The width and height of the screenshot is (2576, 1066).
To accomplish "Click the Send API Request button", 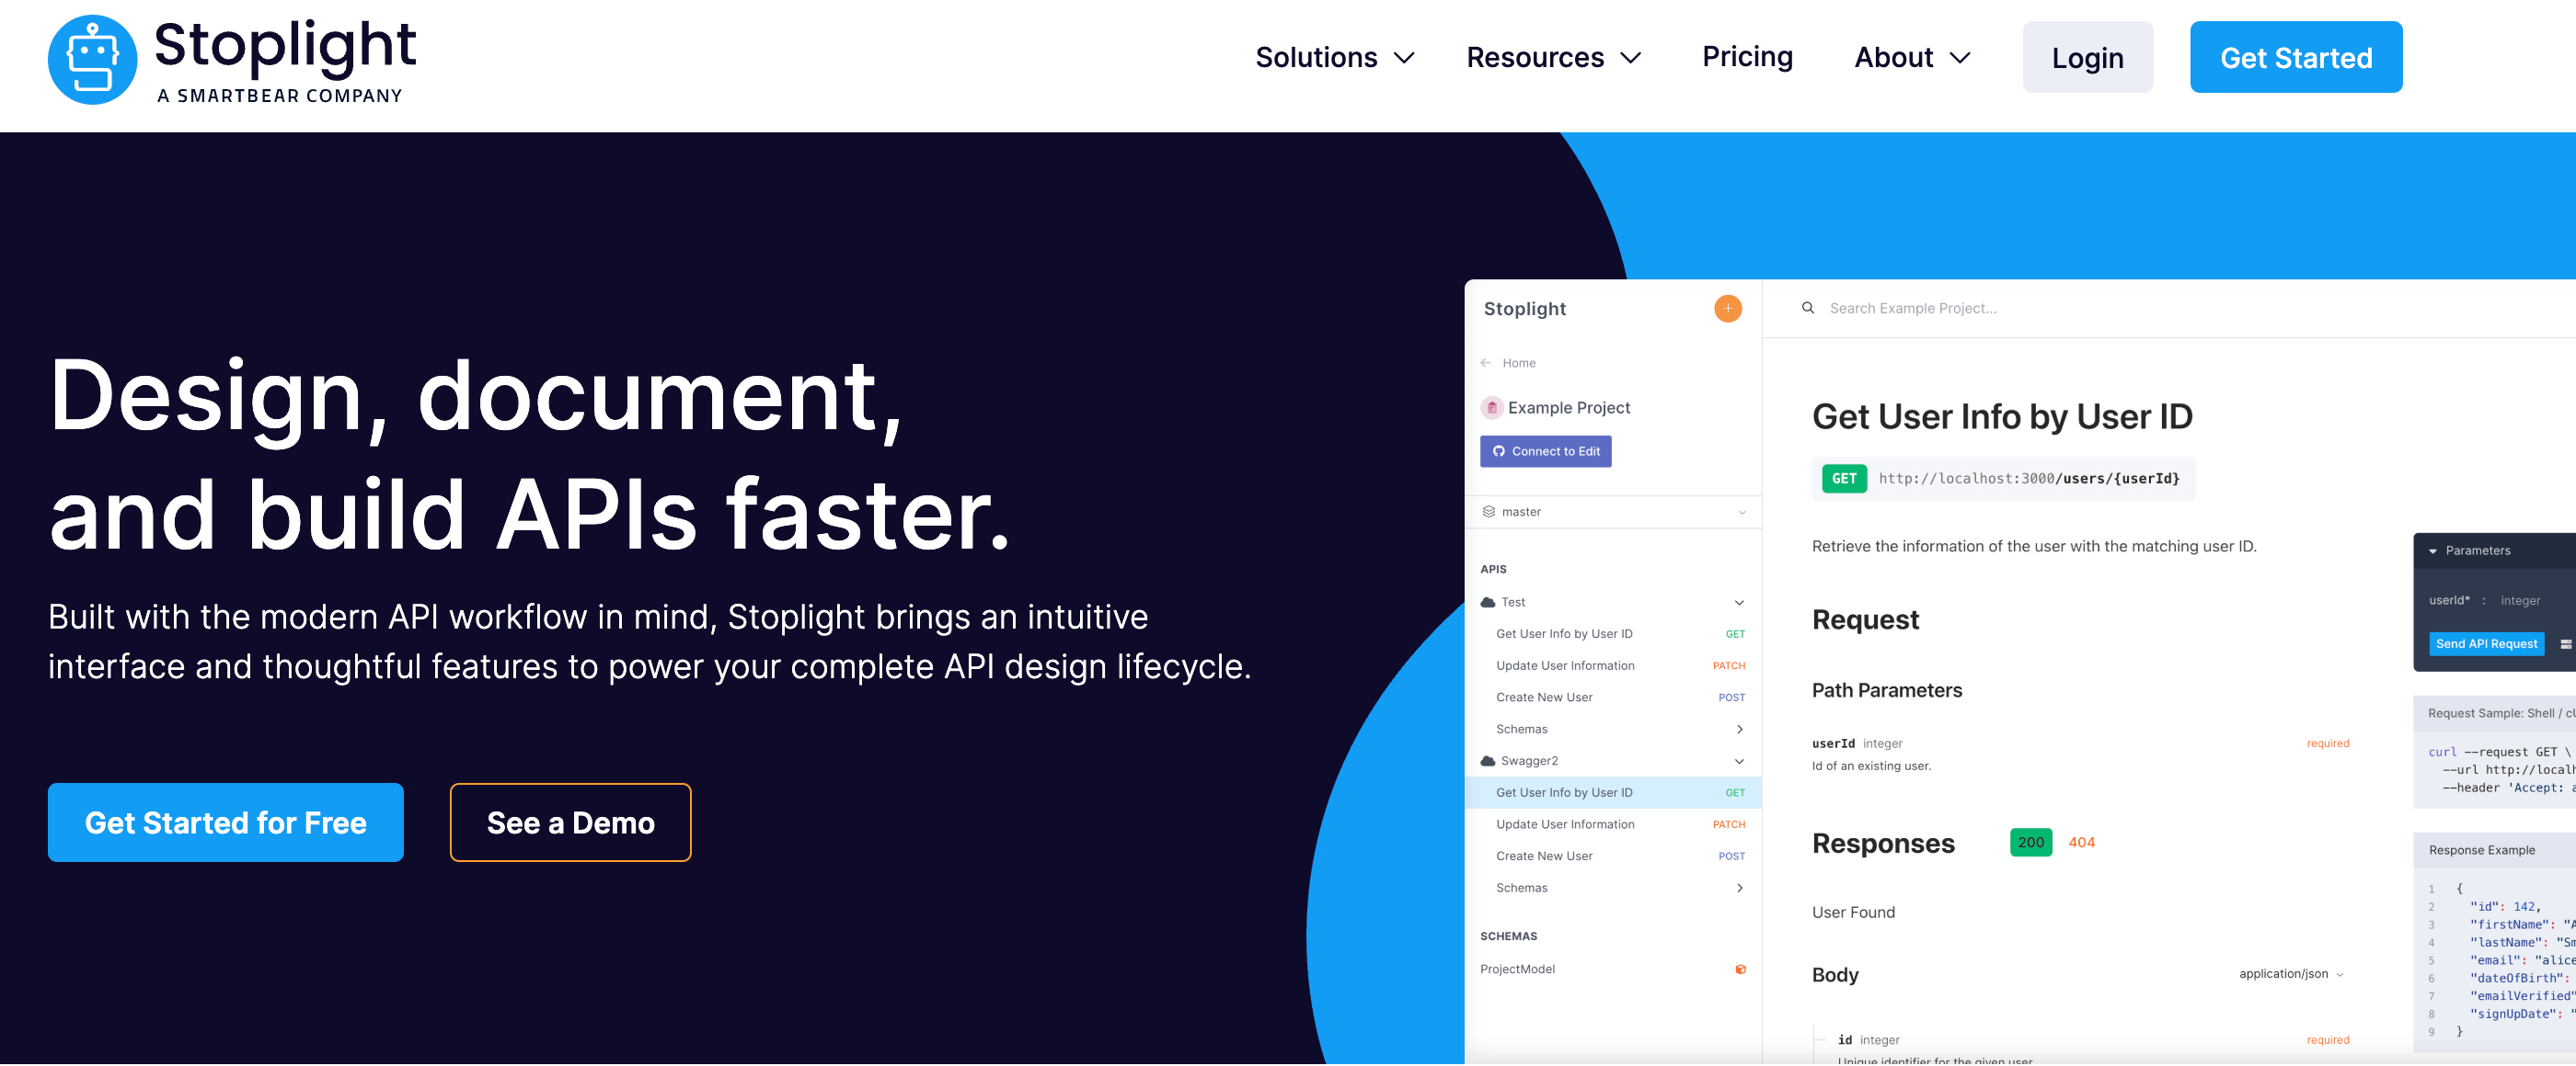I will coord(2485,644).
